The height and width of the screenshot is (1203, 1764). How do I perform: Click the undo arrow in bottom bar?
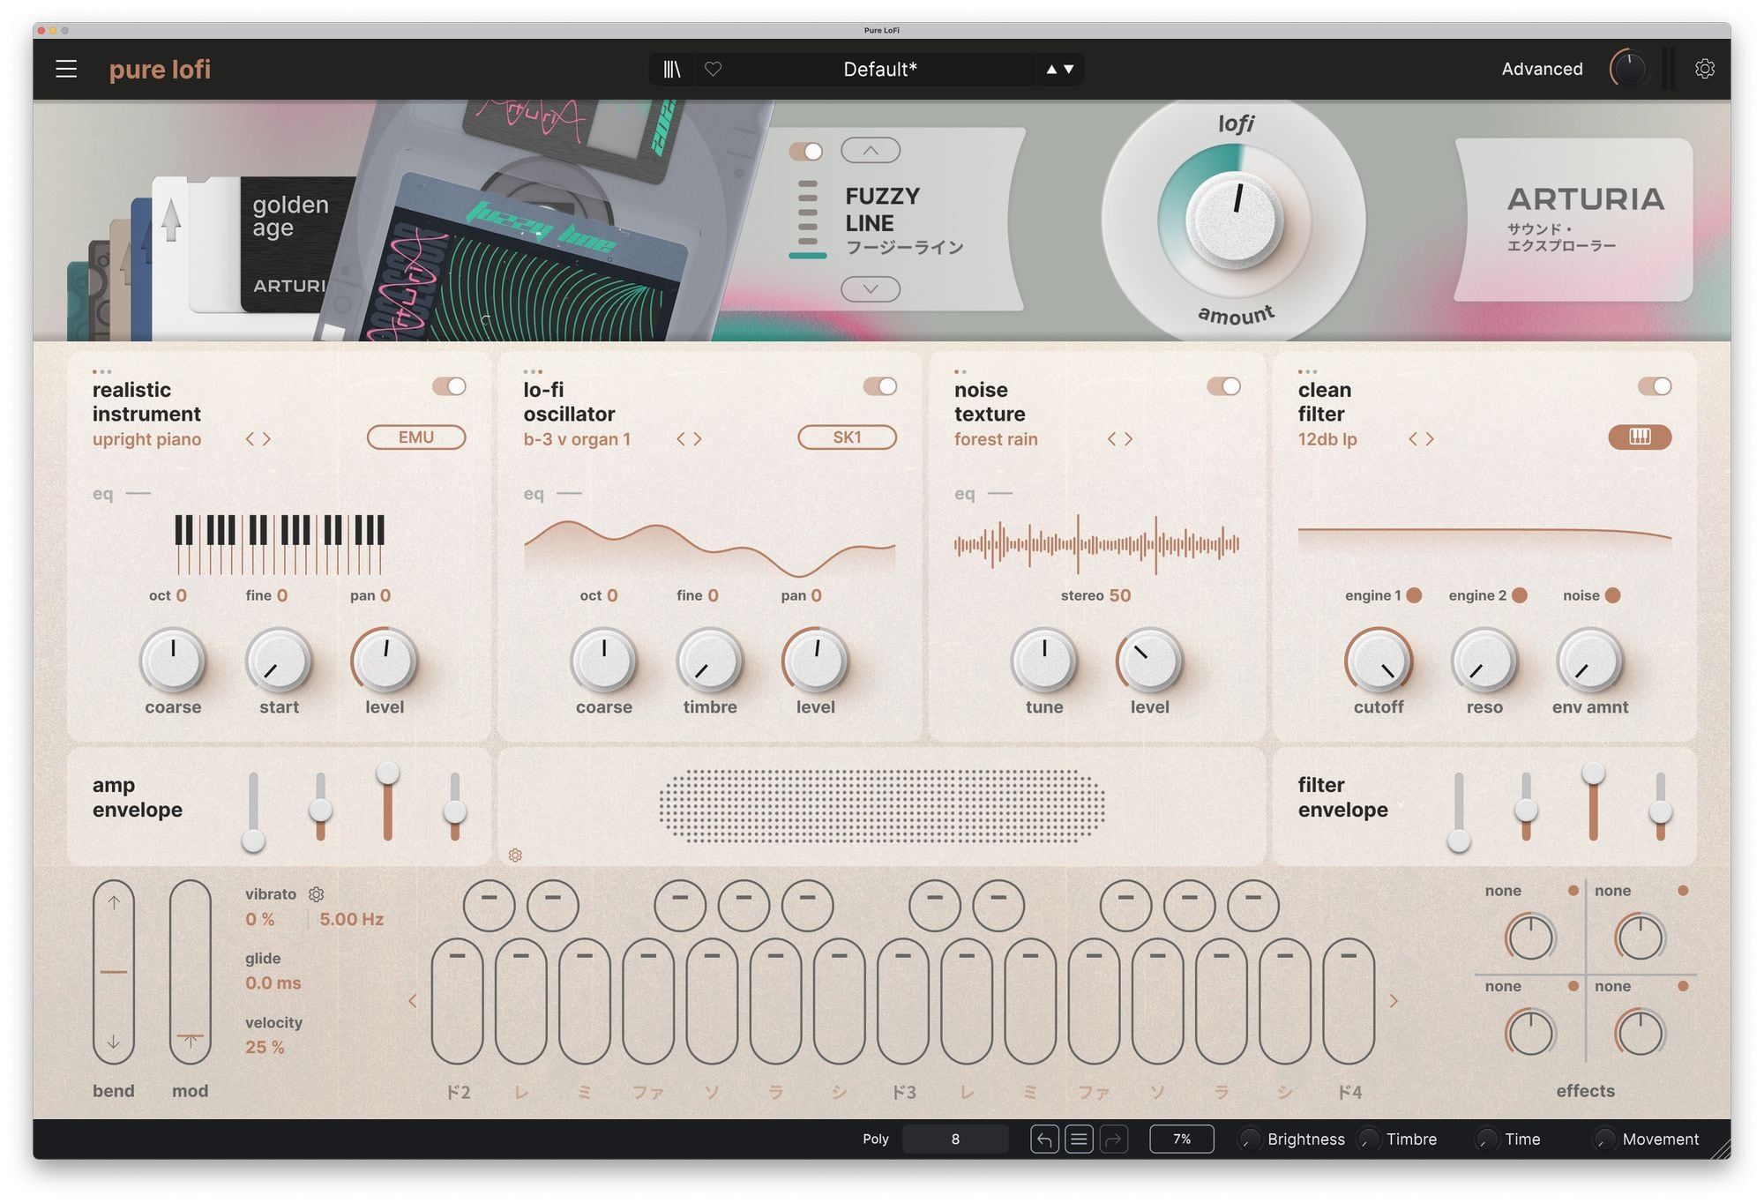tap(1044, 1139)
